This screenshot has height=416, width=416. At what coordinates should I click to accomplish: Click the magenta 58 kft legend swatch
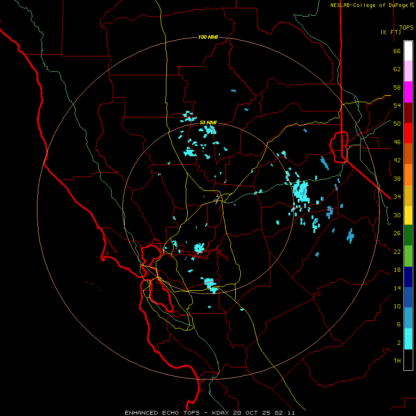pyautogui.click(x=408, y=92)
